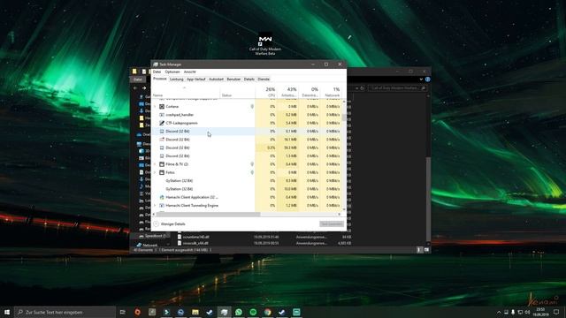Click the Task Manager vertical scrollbar thumb
Viewport: 566px width, 318px height.
pos(344,117)
